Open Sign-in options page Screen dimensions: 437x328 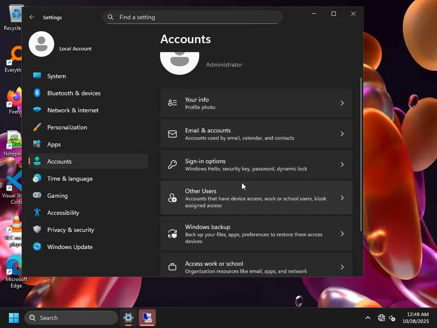pos(256,164)
